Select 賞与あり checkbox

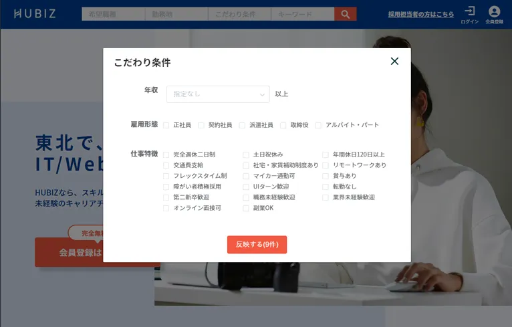tap(326, 177)
